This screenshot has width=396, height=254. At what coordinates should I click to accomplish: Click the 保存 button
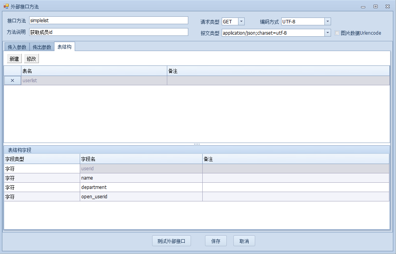coord(216,241)
